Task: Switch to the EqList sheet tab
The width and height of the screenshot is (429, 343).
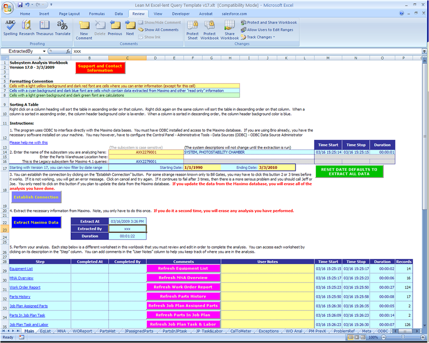Action: (x=46, y=331)
